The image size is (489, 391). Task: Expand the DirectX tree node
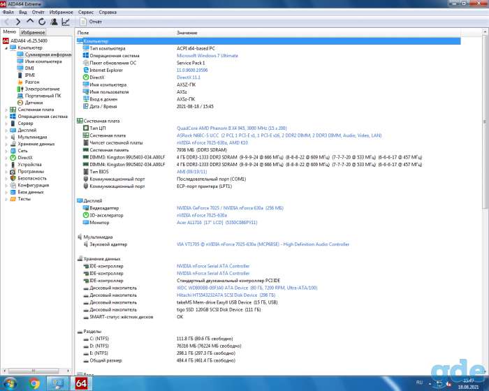point(6,158)
